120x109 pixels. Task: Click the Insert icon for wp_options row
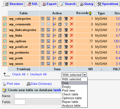[x=54, y=41]
